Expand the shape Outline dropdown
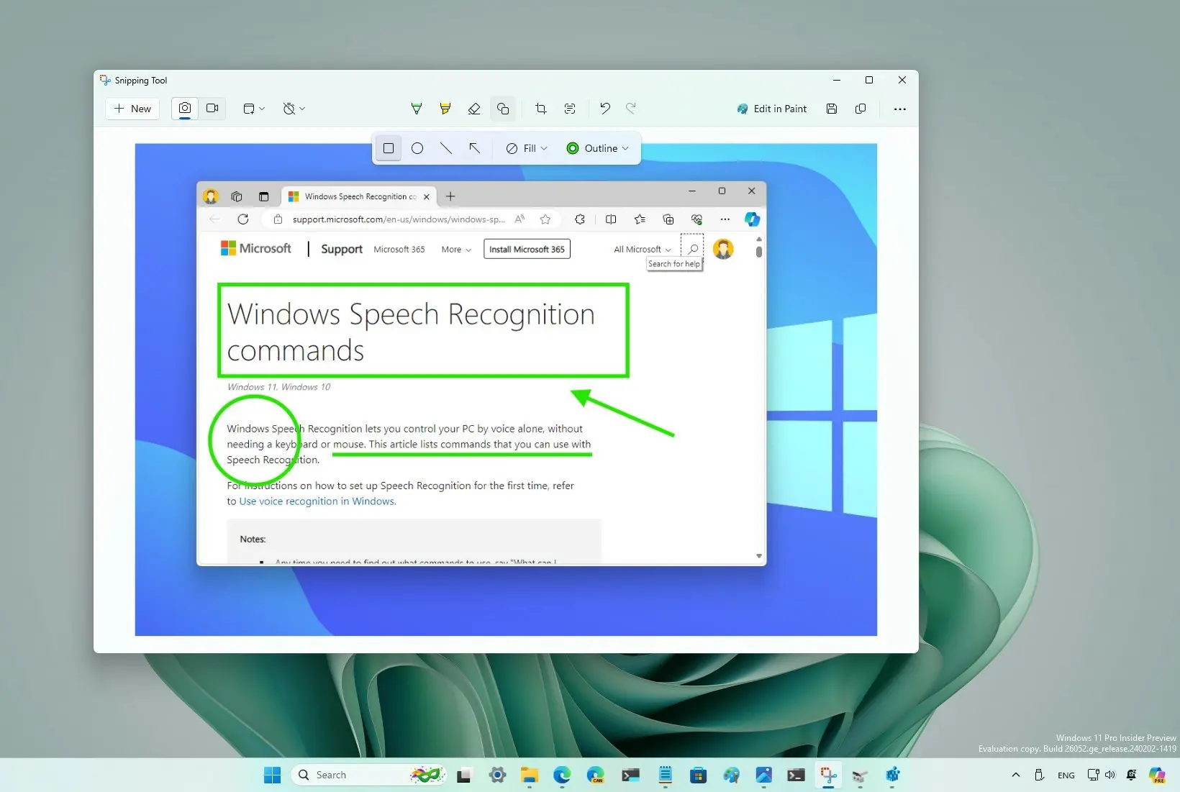This screenshot has width=1180, height=792. point(598,148)
